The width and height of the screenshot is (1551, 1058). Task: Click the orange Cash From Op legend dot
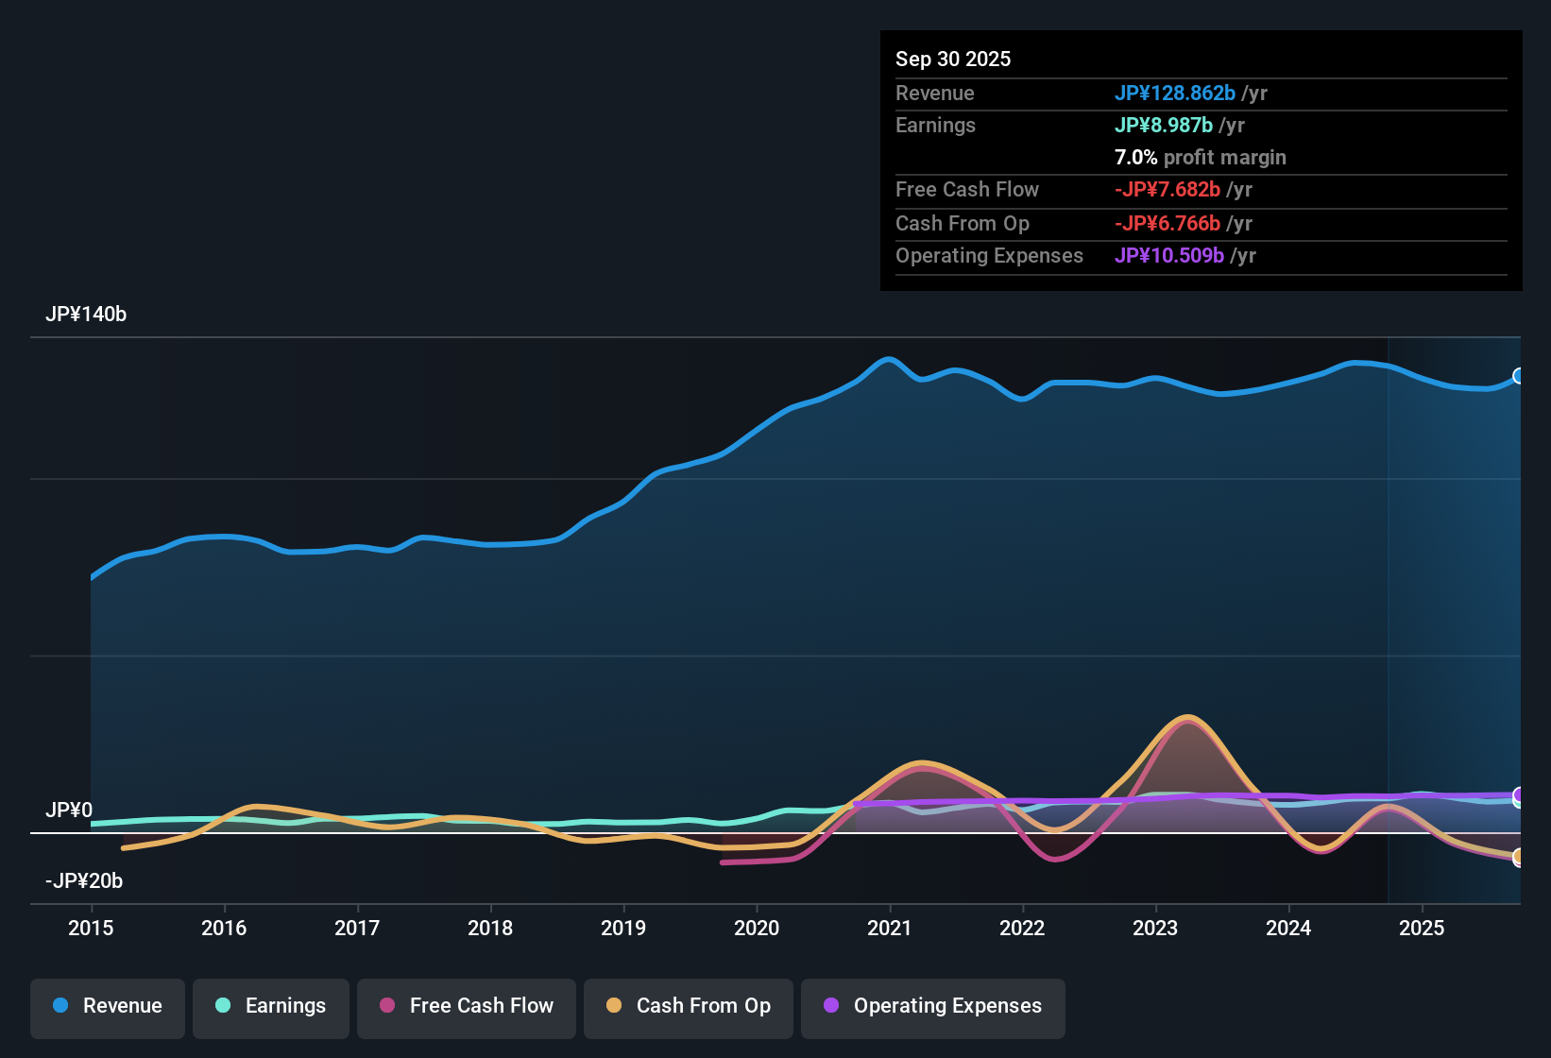(613, 1006)
